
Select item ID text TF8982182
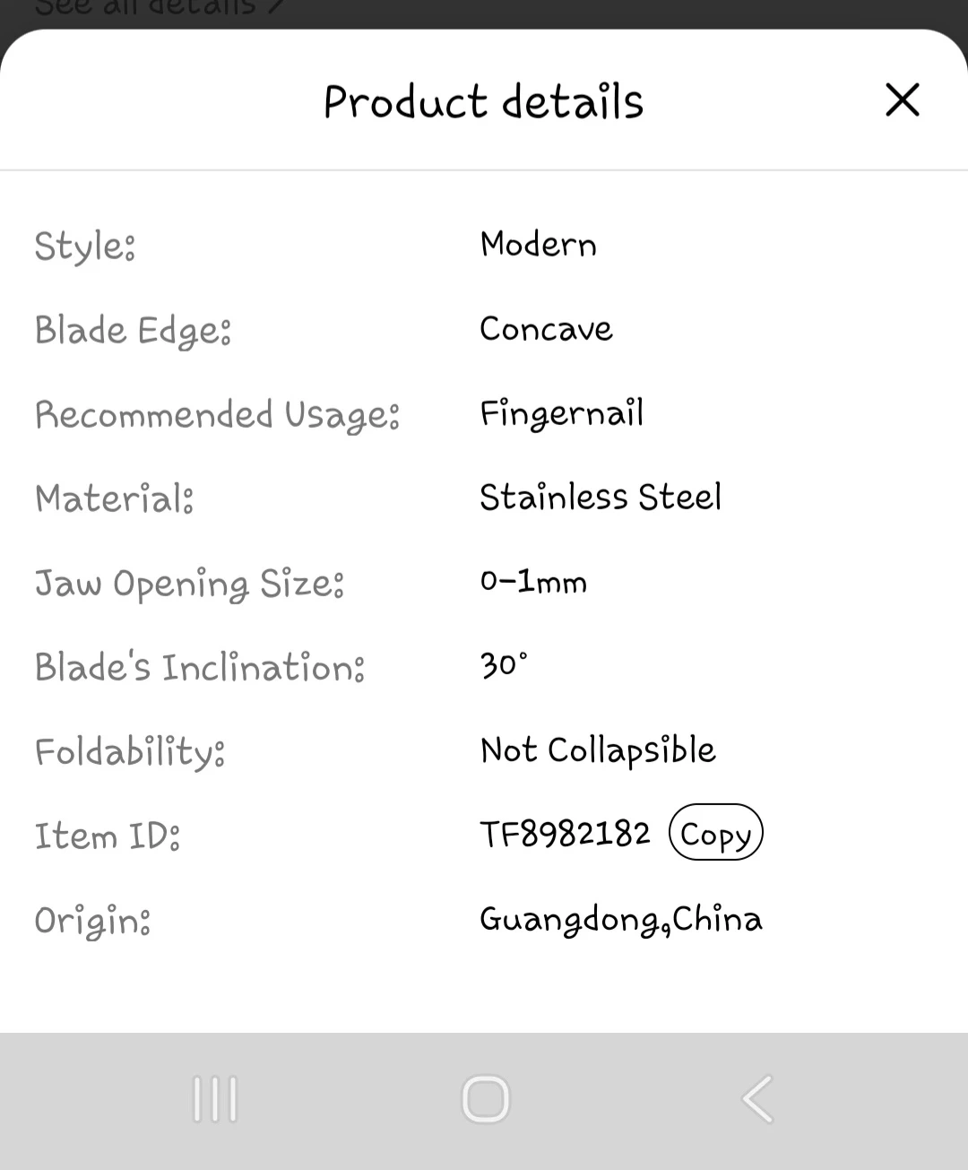[x=565, y=834]
